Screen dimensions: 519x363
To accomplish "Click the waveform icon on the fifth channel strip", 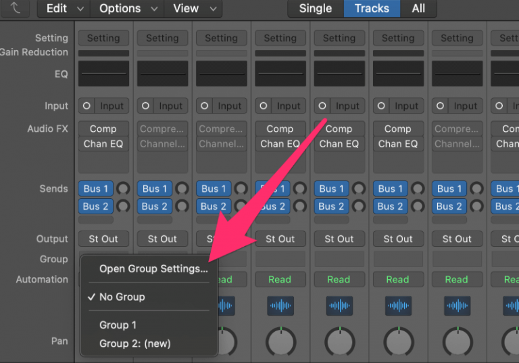I will click(339, 306).
